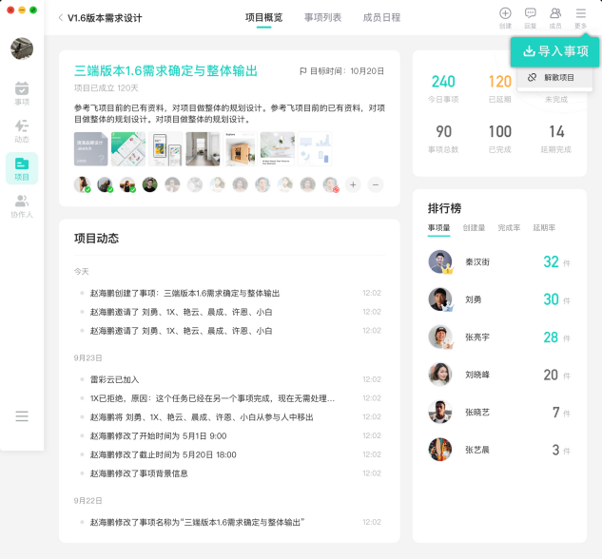Open 协作人 collaborators in sidebar
Image resolution: width=602 pixels, height=559 pixels.
(22, 206)
